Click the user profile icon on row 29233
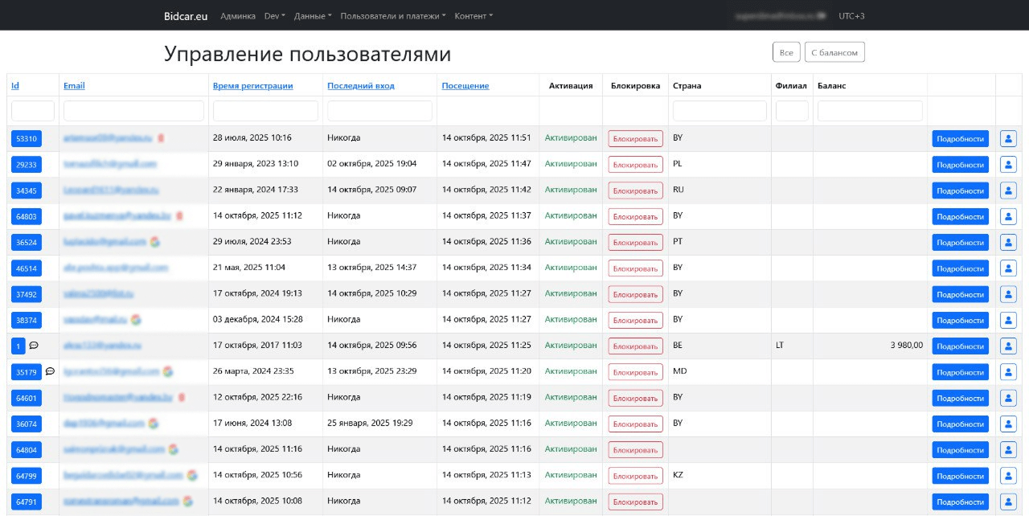Image resolution: width=1029 pixels, height=516 pixels. click(x=1008, y=164)
